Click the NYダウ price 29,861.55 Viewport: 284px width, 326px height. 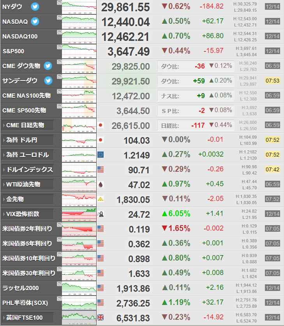125,7
